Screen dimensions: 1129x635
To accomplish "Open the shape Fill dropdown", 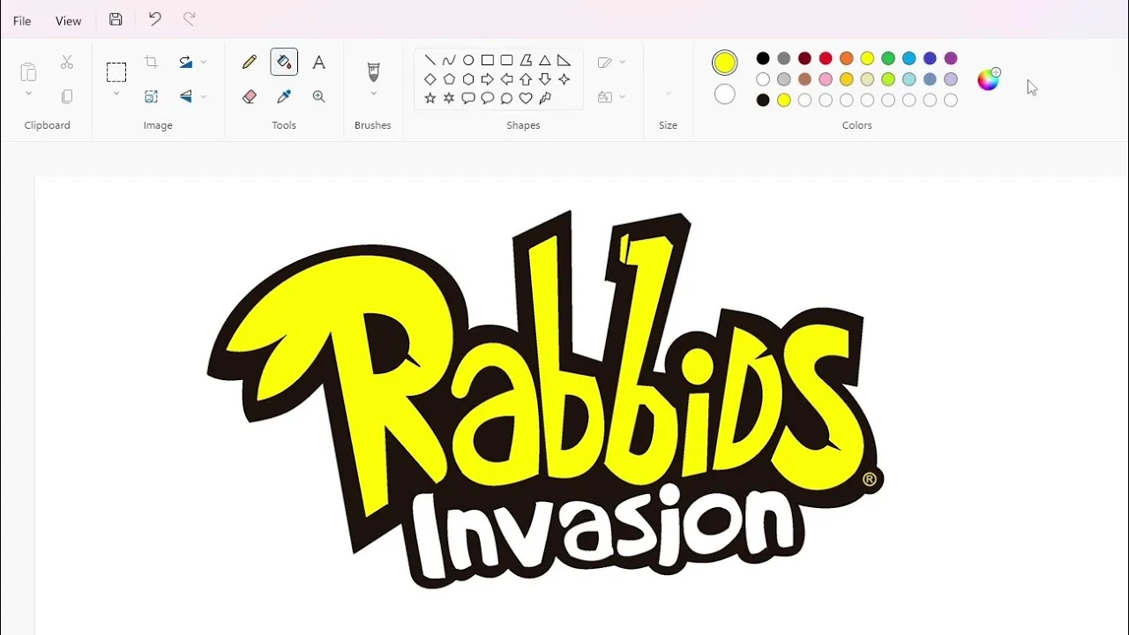I will point(611,97).
